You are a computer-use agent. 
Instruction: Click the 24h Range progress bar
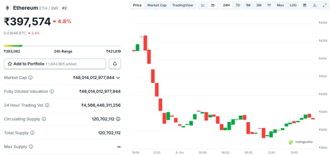pos(62,46)
